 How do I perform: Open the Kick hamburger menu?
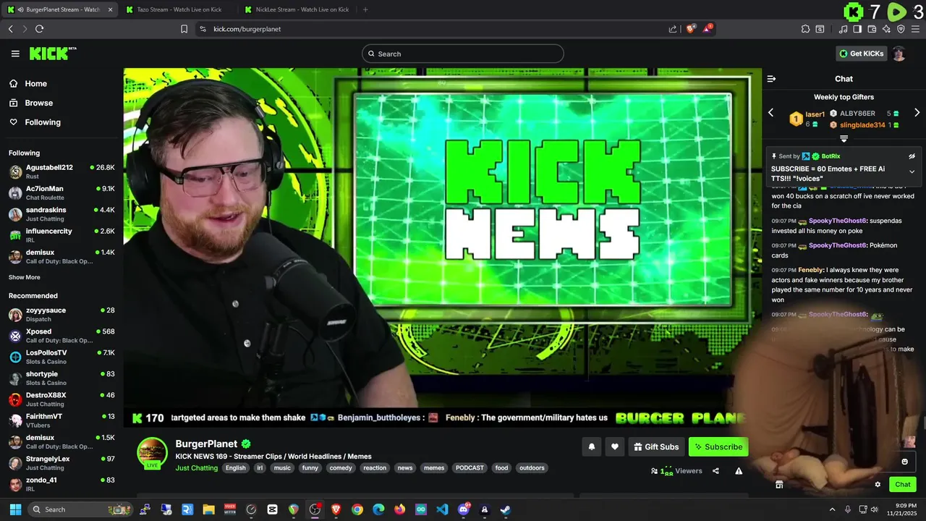pyautogui.click(x=15, y=54)
